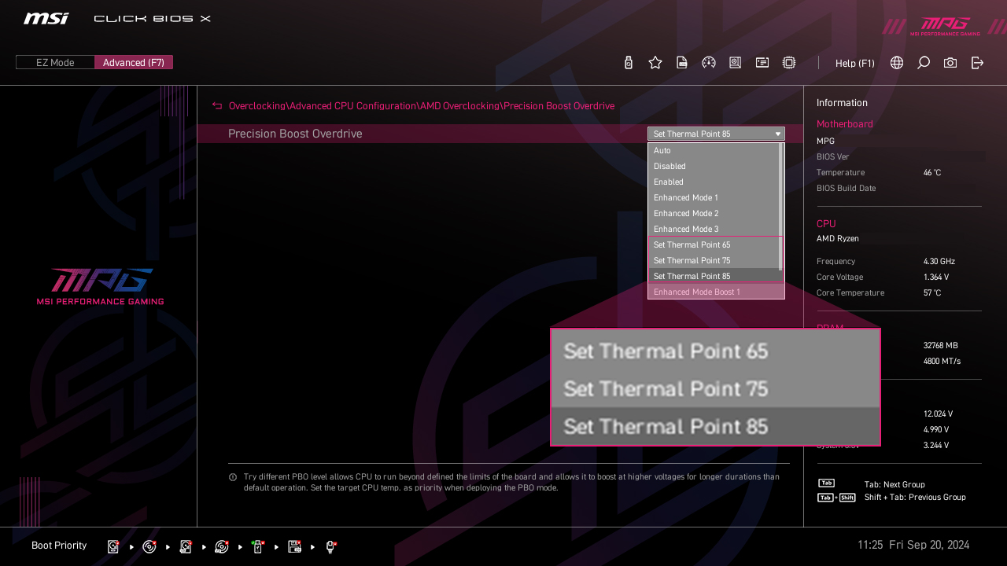
Task: Select Enhanced Mode 2 option
Action: pyautogui.click(x=712, y=213)
